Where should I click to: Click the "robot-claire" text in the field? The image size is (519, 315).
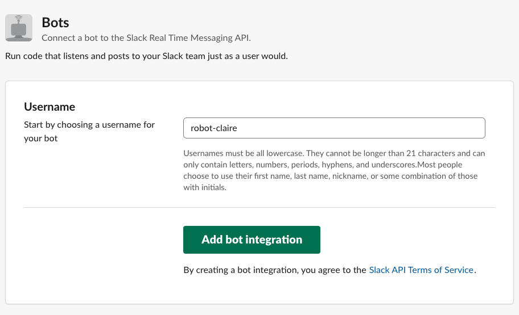coord(213,128)
